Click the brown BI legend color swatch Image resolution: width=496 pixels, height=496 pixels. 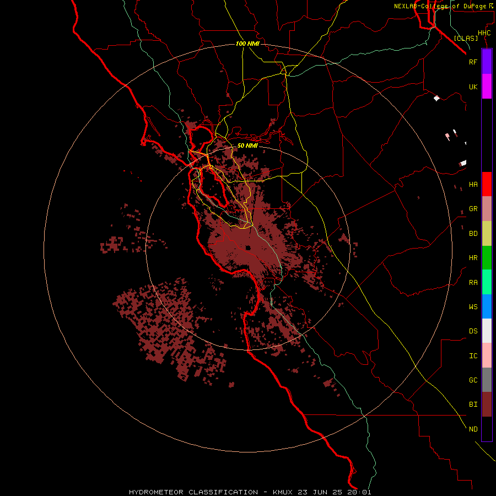487,405
